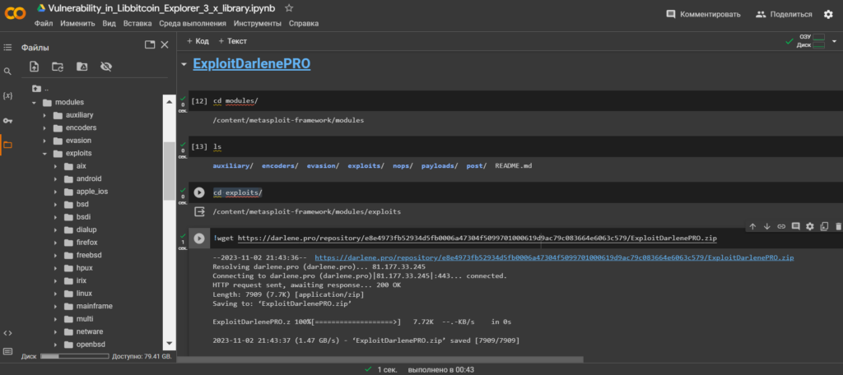This screenshot has width=843, height=375.
Task: Open the Изменить menu
Action: (77, 24)
